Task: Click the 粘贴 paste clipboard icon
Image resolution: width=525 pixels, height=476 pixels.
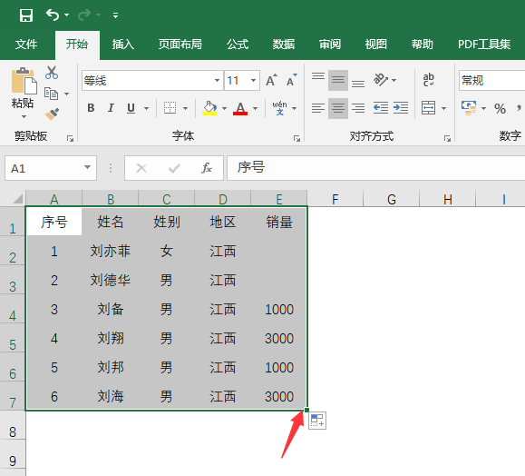Action: [24, 81]
